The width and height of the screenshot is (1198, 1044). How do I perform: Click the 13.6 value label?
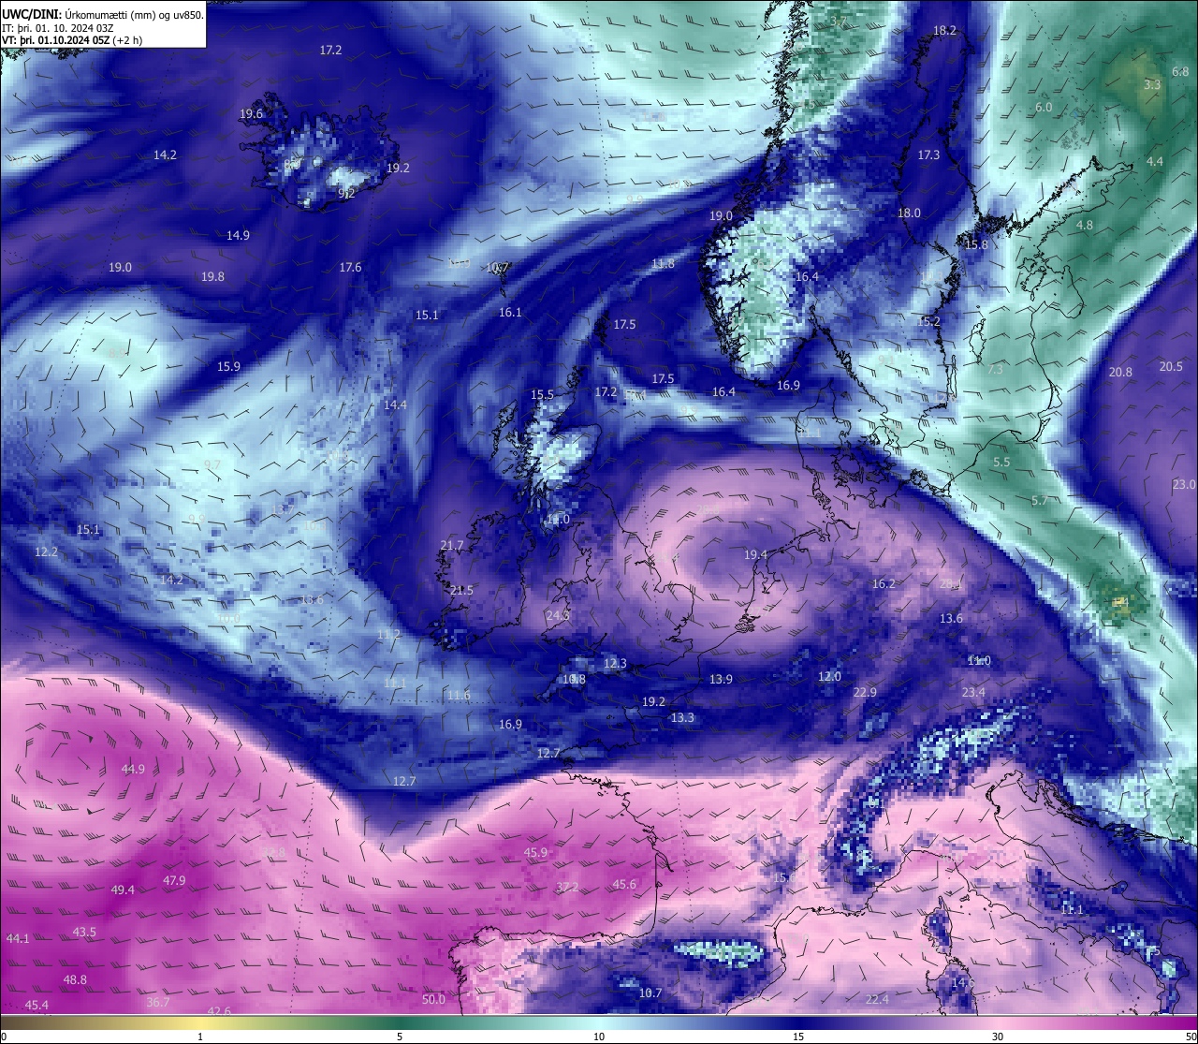(x=951, y=618)
